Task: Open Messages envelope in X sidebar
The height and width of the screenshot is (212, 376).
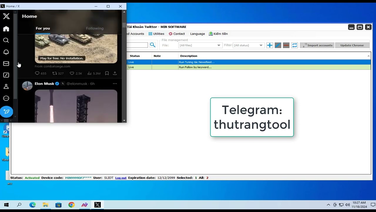Action: [6, 64]
